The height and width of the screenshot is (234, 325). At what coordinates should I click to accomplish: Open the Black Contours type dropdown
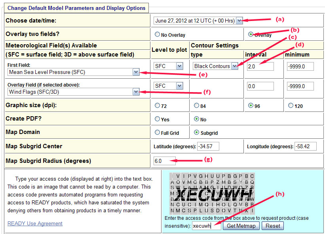coord(215,66)
